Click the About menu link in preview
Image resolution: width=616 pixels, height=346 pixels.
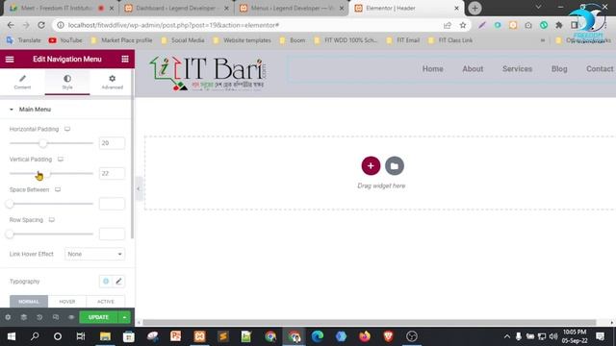473,68
